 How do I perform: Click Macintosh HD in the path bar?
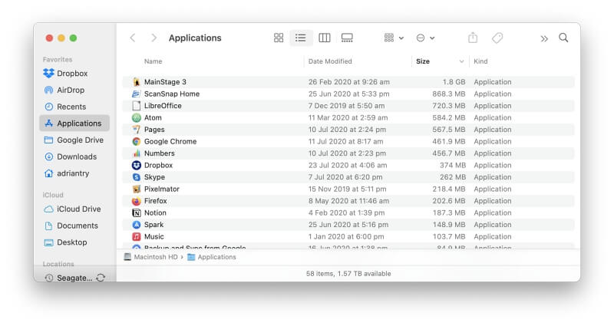click(151, 257)
